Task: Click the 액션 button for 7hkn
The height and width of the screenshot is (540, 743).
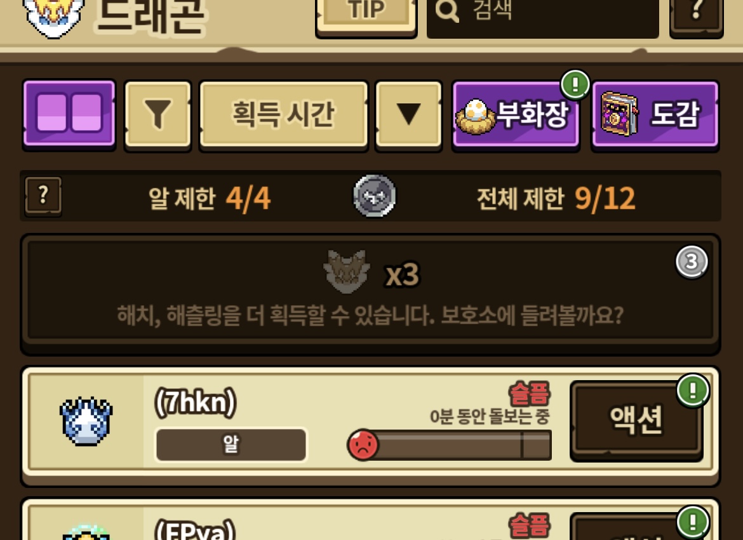Action: [636, 419]
